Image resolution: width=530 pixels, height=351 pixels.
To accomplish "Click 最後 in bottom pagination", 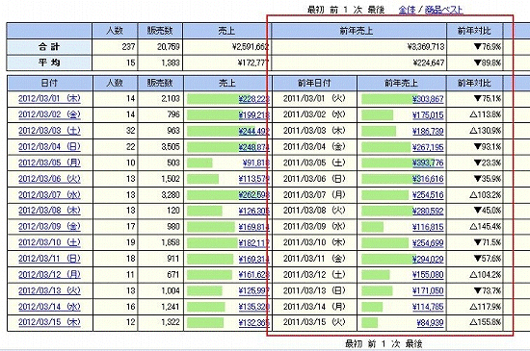I will tap(413, 344).
